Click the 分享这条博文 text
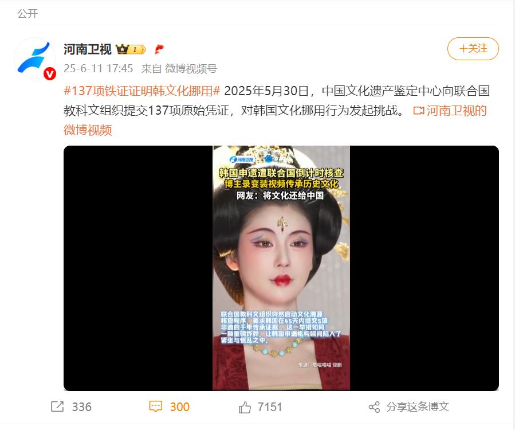This screenshot has width=515, height=430. coord(418,406)
